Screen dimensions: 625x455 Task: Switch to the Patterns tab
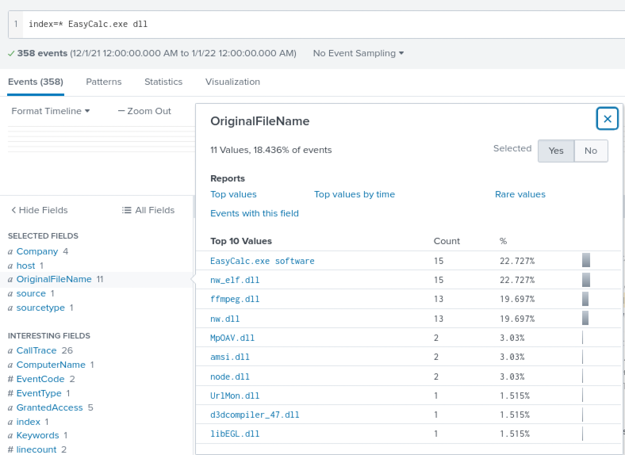pos(104,82)
